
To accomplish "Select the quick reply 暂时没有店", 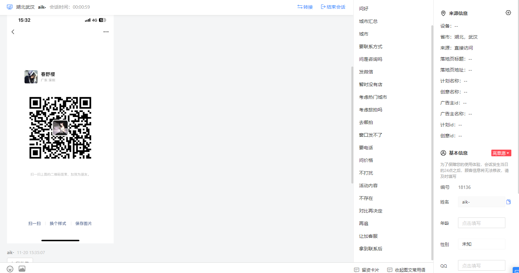I will [x=371, y=84].
